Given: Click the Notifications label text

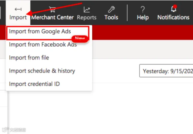Looking at the screenshot, I should [x=173, y=17].
